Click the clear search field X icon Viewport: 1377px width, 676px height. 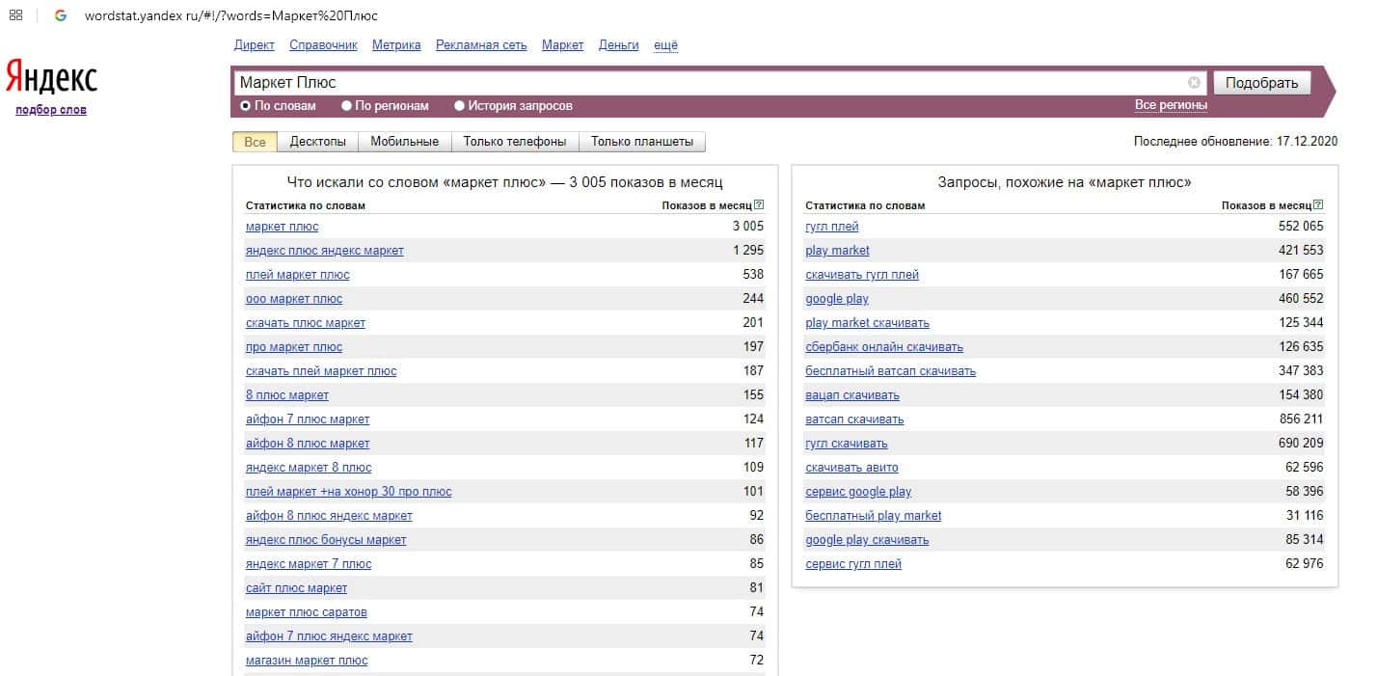1194,83
